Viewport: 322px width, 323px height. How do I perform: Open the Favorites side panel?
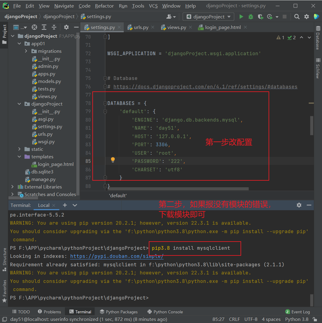pyautogui.click(x=4, y=291)
